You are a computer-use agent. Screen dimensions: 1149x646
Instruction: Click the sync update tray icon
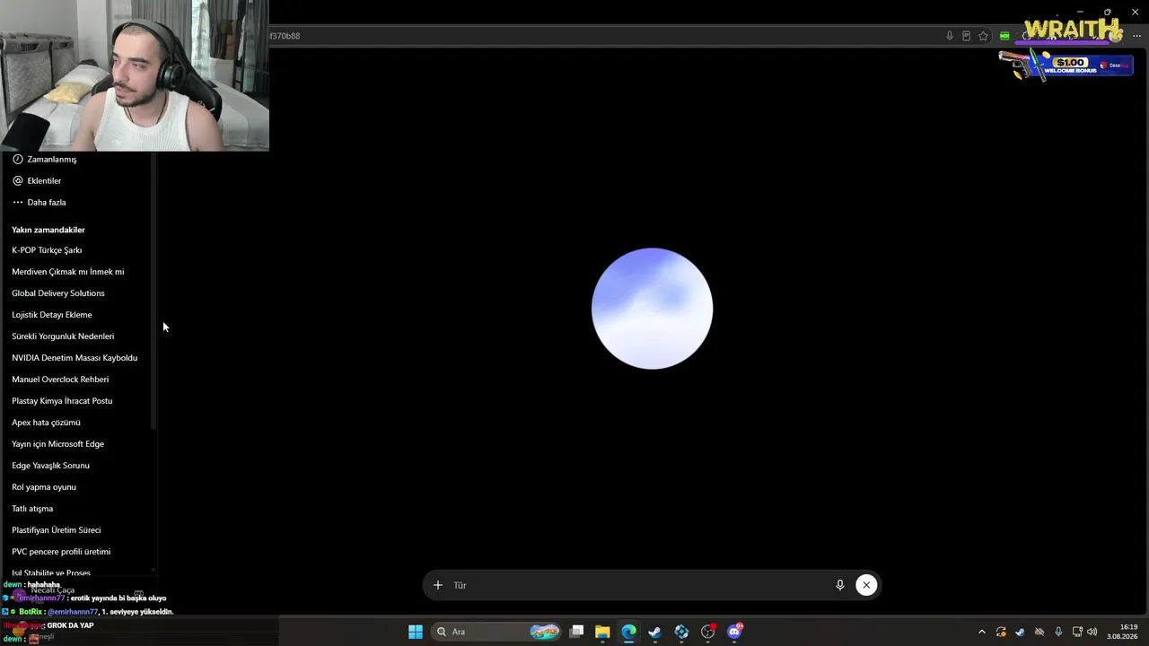[1001, 632]
